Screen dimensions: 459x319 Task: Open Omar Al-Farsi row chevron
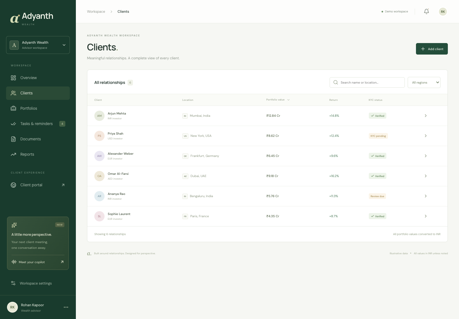(x=426, y=176)
